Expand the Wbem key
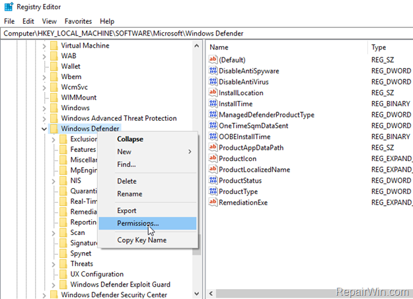 point(44,77)
